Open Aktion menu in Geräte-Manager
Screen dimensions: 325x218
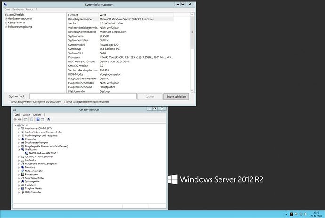[26, 115]
